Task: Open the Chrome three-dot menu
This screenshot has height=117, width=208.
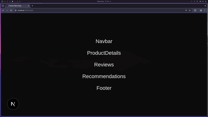Action: (x=205, y=10)
